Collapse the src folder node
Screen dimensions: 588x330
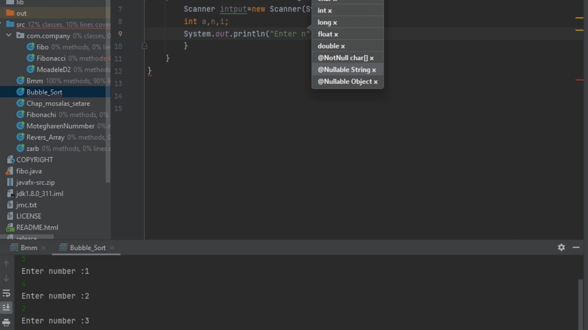click(2, 24)
